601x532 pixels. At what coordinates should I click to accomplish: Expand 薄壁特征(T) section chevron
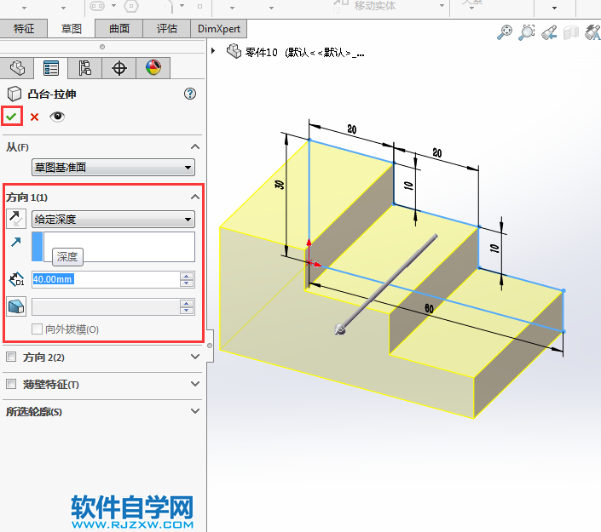[195, 384]
